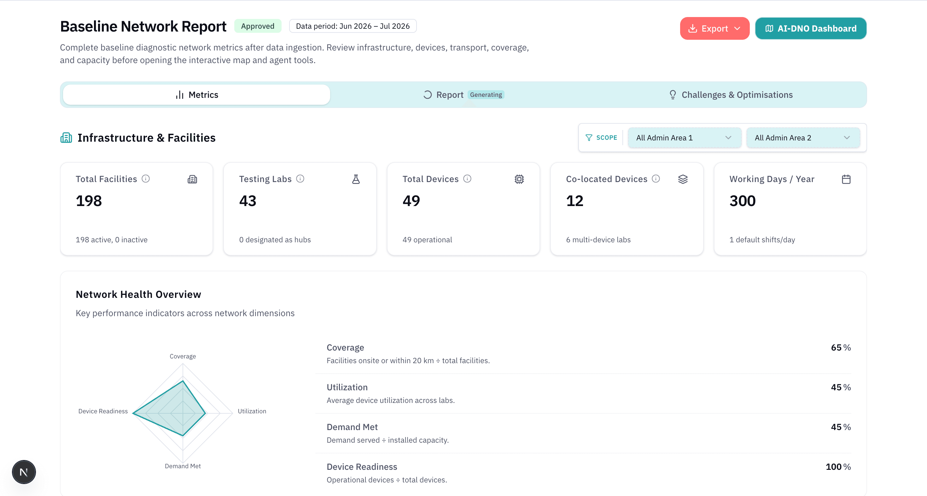927x496 pixels.
Task: Expand the Export menu chevron
Action: [737, 28]
